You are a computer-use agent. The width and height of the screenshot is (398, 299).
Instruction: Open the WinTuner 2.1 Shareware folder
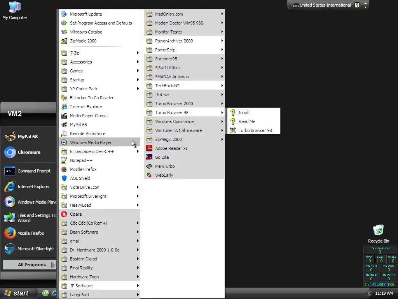click(184, 130)
